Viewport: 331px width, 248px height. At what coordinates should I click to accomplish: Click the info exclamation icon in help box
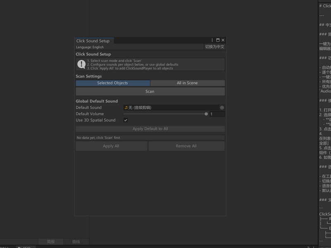click(81, 64)
